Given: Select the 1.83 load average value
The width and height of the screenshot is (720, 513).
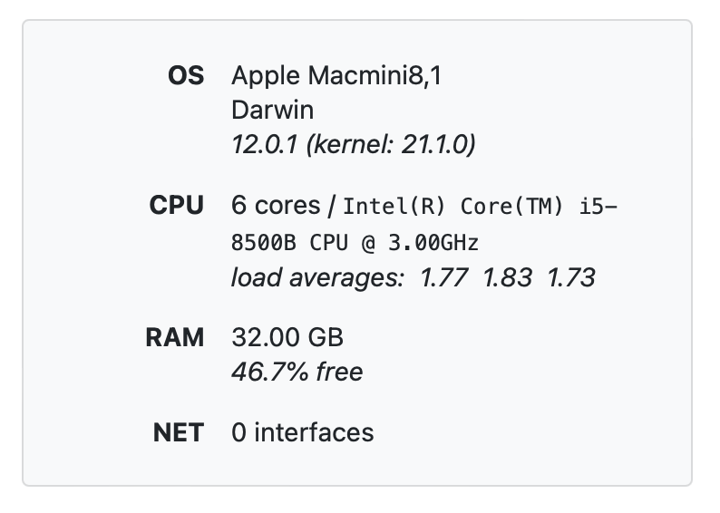Looking at the screenshot, I should 507,277.
